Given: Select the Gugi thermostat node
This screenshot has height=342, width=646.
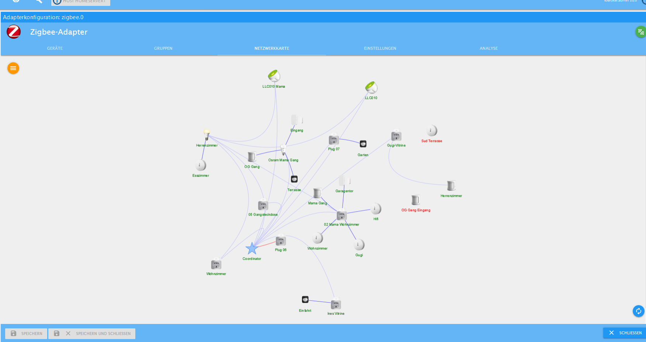Looking at the screenshot, I should [x=359, y=245].
